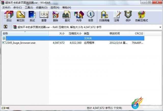163x111 pixels.
Task: Open the 选项(N) menu
Action: [x=55, y=8]
